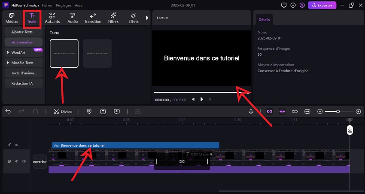Click the zoom-in plus icon on timeline
Screen dimensions: 365x194
pos(358,111)
